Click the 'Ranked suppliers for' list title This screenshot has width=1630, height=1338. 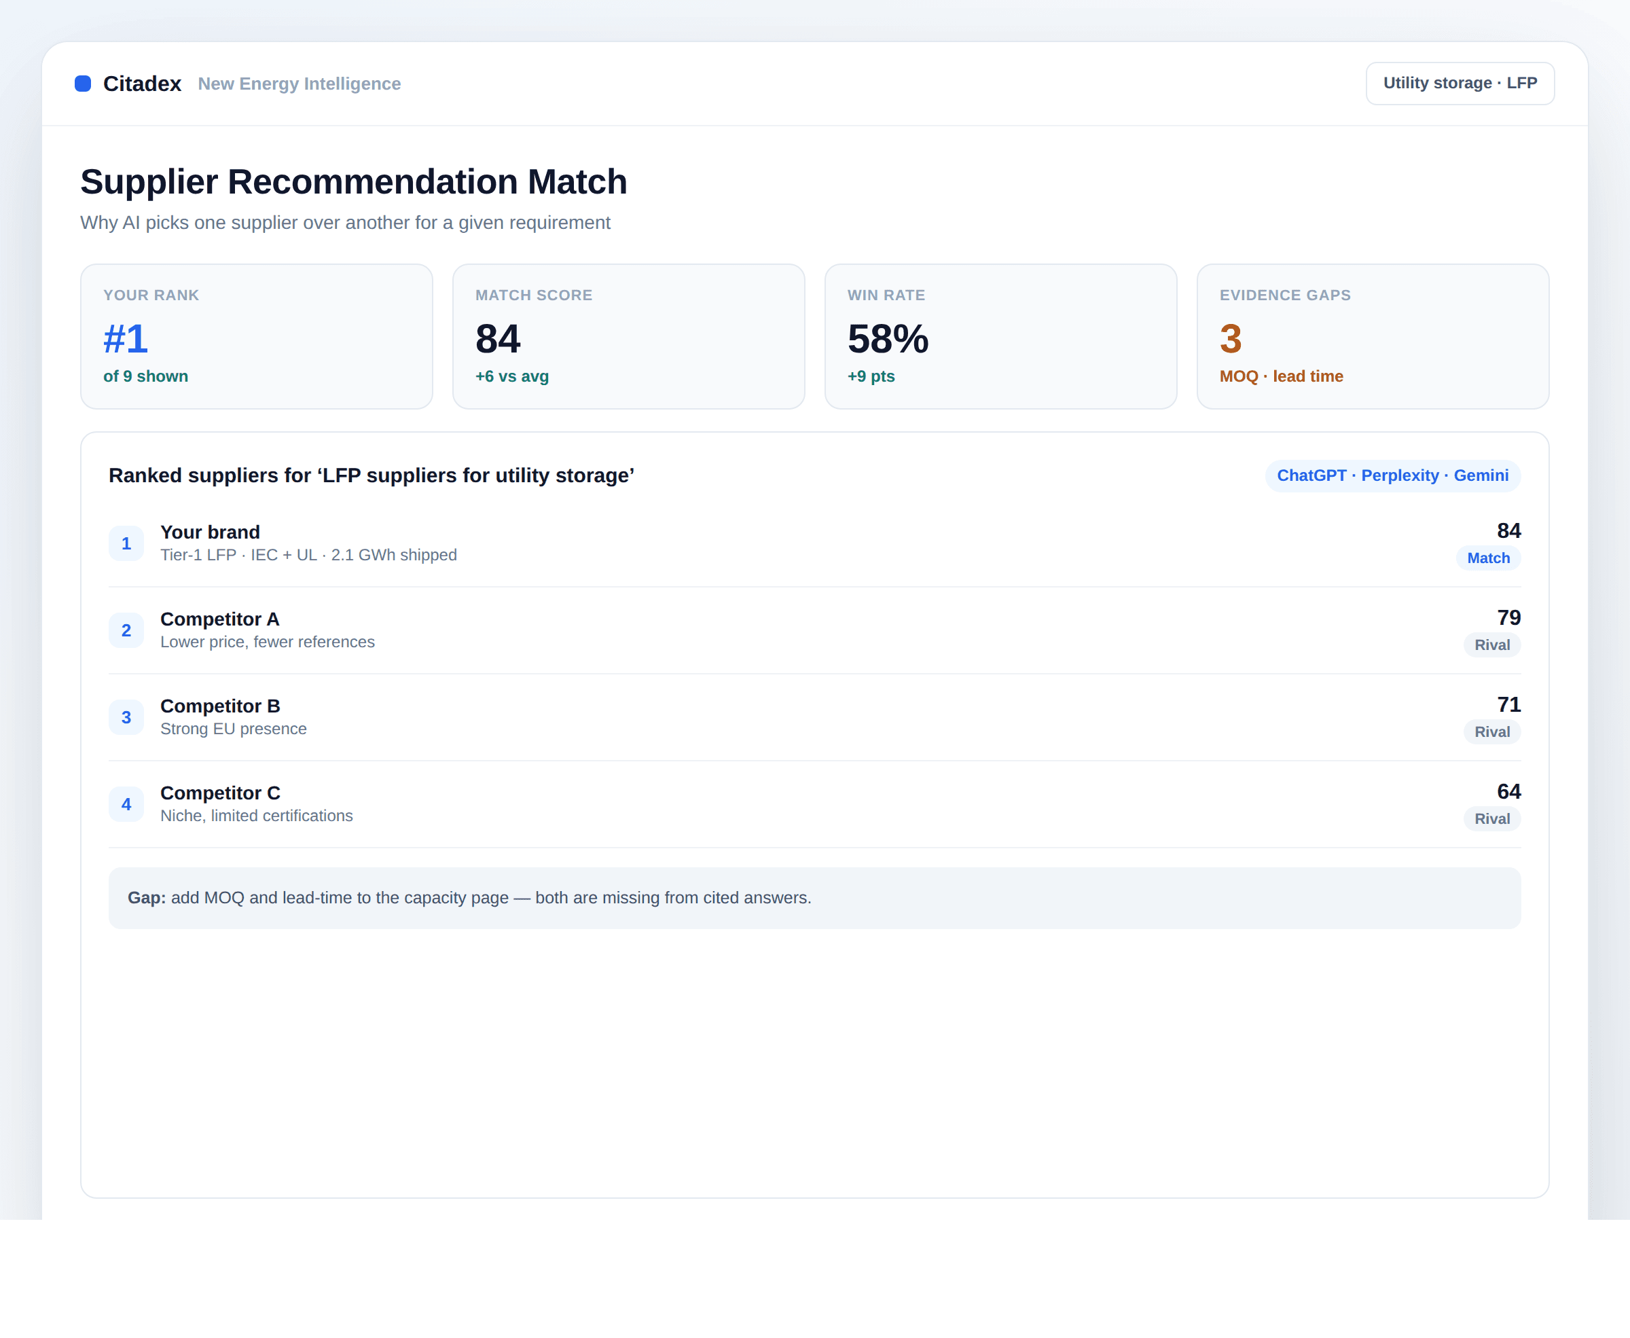[372, 475]
